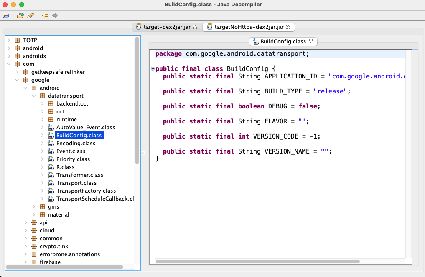The width and height of the screenshot is (425, 277).
Task: Click the vertical scrollbar of tree panel
Action: (137, 101)
